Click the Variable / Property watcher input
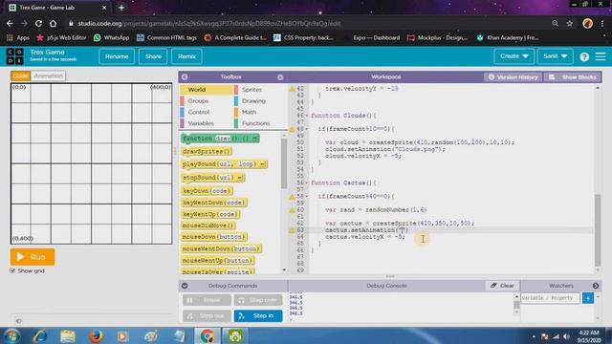612x344 pixels. click(x=550, y=298)
